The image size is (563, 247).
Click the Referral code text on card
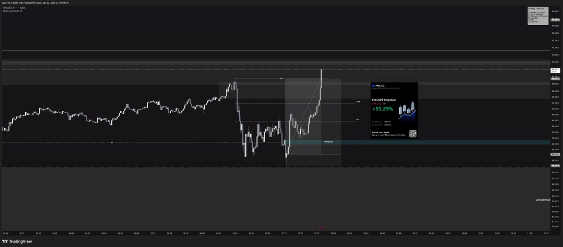380,132
